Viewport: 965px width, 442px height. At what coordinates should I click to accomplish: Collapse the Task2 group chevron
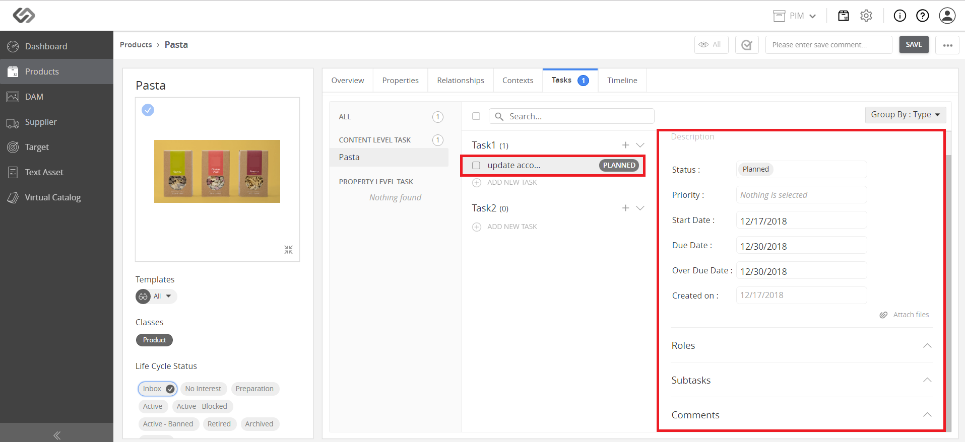pos(640,208)
